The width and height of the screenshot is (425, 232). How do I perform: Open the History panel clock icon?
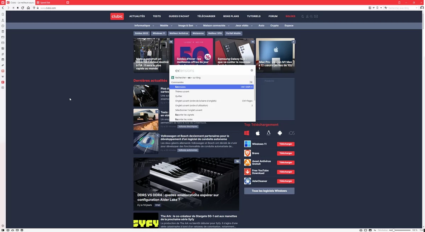point(3,26)
